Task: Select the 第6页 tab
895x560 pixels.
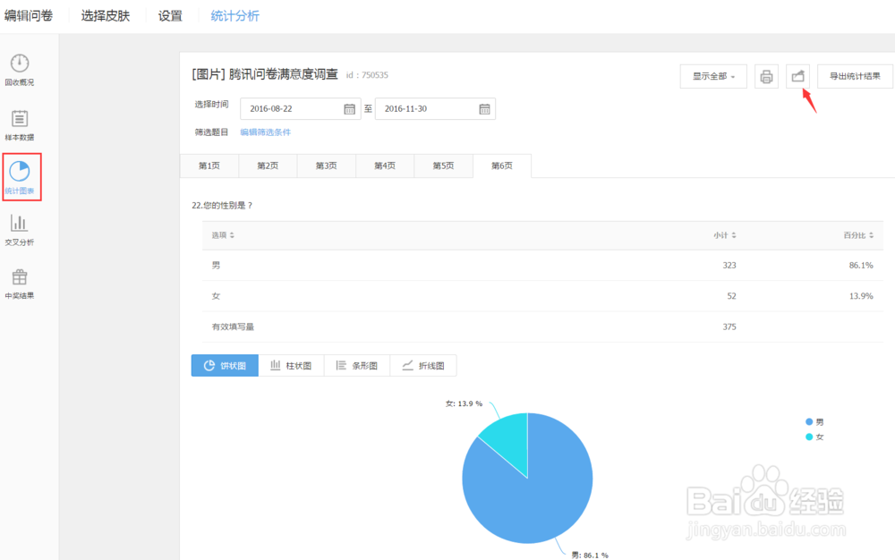Action: click(502, 166)
